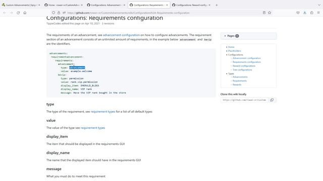
Task: Open Tree configurations sidebar link
Action: point(242,70)
